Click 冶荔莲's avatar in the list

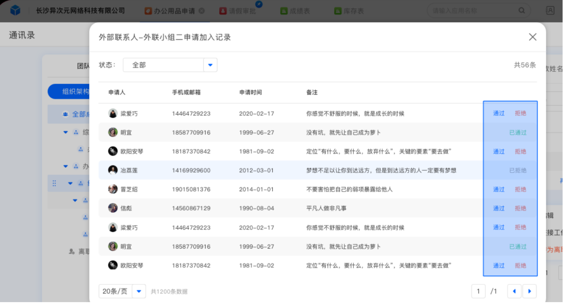[x=113, y=170]
